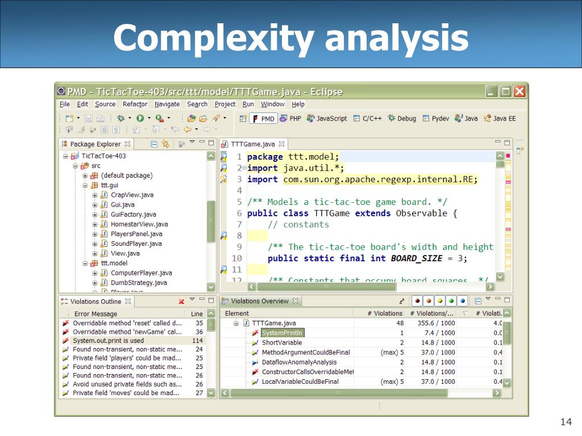
Task: Switch to Java perspective
Action: point(466,119)
